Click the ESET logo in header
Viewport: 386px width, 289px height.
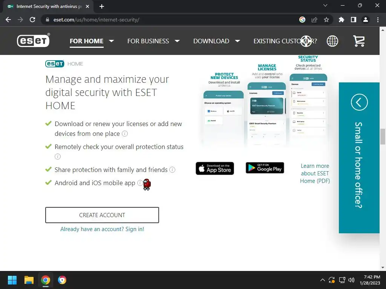33,40
